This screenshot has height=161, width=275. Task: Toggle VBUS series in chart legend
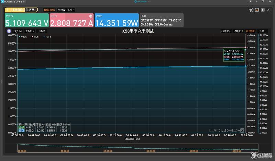[x=23, y=37]
